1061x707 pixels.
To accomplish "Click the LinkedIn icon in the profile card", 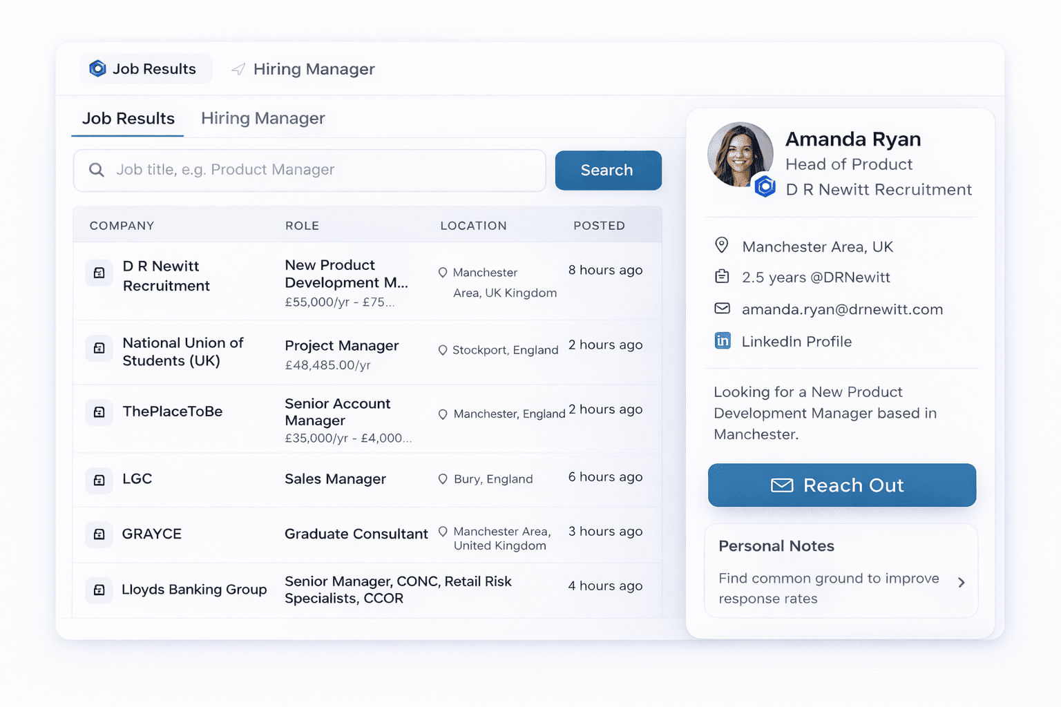I will pyautogui.click(x=723, y=341).
